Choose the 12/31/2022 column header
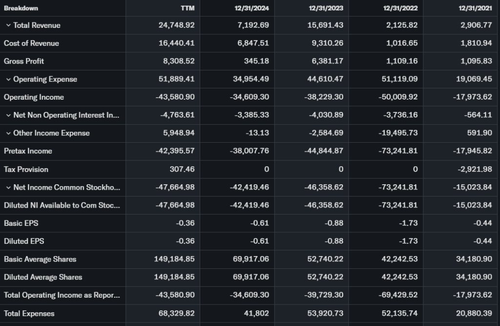This screenshot has height=326, width=500. pyautogui.click(x=401, y=8)
